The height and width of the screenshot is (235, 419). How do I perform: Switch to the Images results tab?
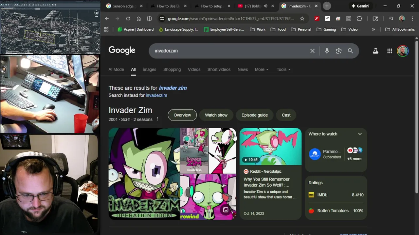click(149, 70)
